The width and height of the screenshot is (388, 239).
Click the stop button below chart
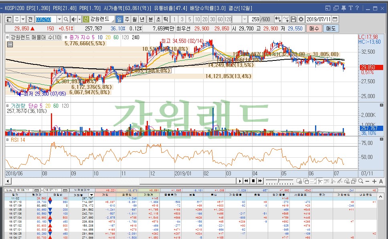tap(253, 181)
